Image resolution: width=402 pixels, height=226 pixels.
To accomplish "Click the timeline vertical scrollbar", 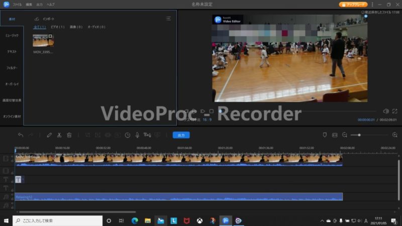I will pos(398,179).
